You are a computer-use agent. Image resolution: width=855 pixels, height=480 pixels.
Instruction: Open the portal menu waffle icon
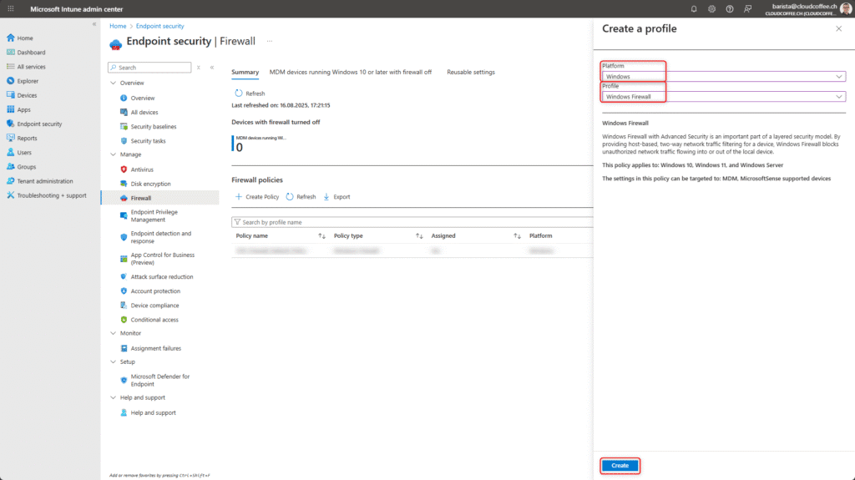click(10, 8)
